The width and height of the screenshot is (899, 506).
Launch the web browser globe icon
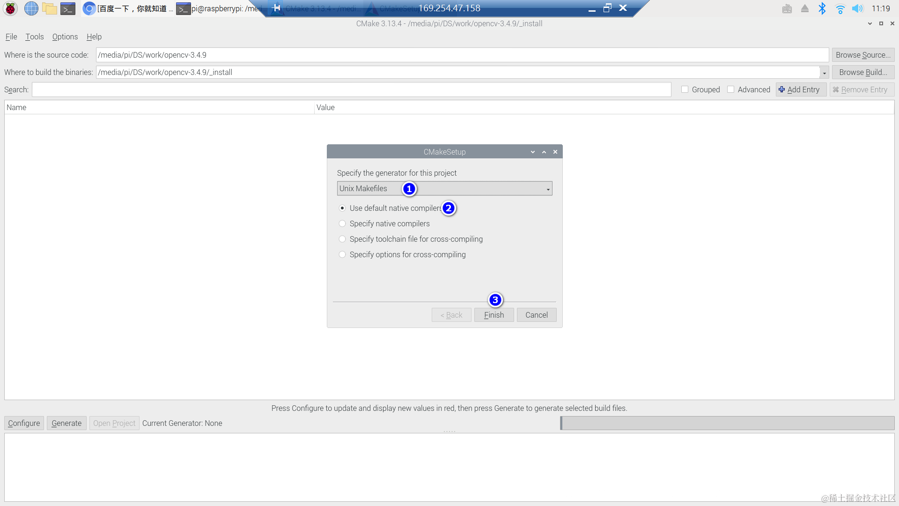(31, 8)
